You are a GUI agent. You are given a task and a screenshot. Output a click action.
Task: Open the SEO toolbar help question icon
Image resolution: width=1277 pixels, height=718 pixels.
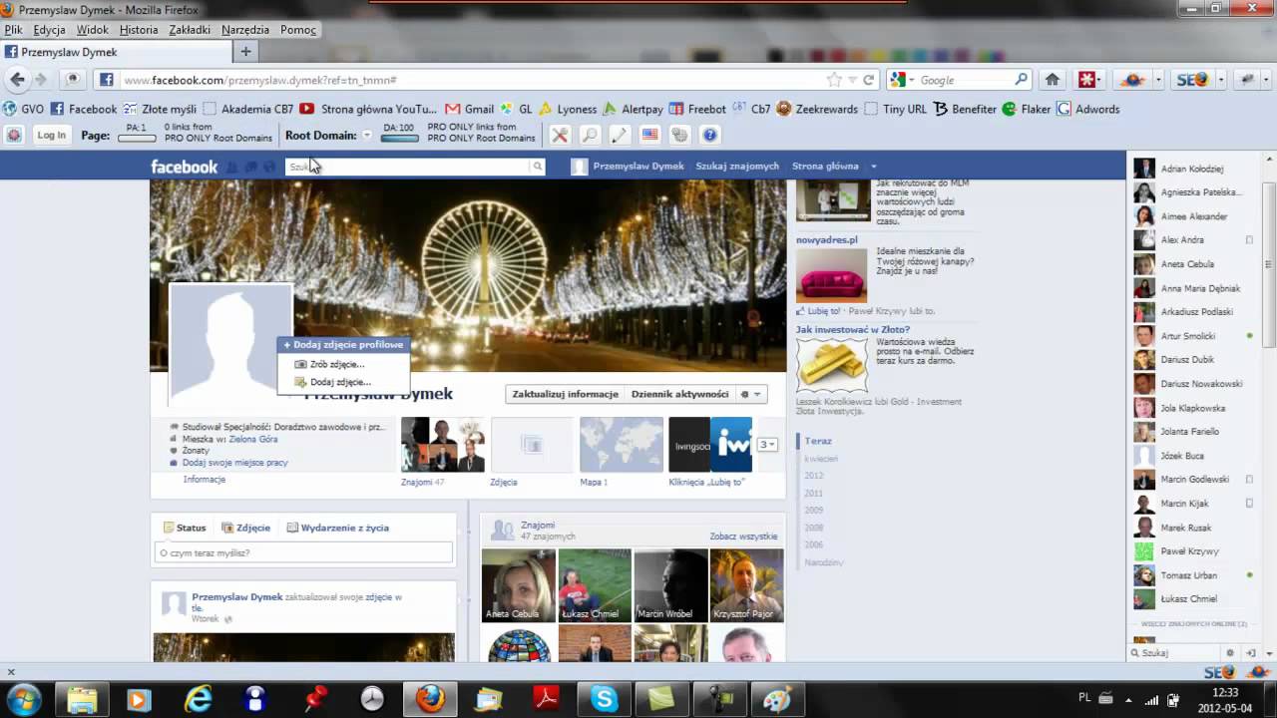tap(709, 135)
